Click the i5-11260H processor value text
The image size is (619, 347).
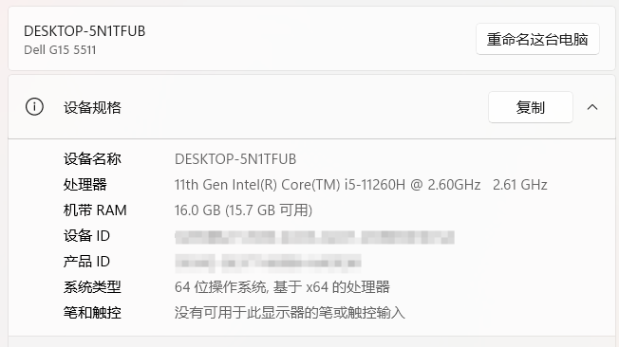[361, 185]
